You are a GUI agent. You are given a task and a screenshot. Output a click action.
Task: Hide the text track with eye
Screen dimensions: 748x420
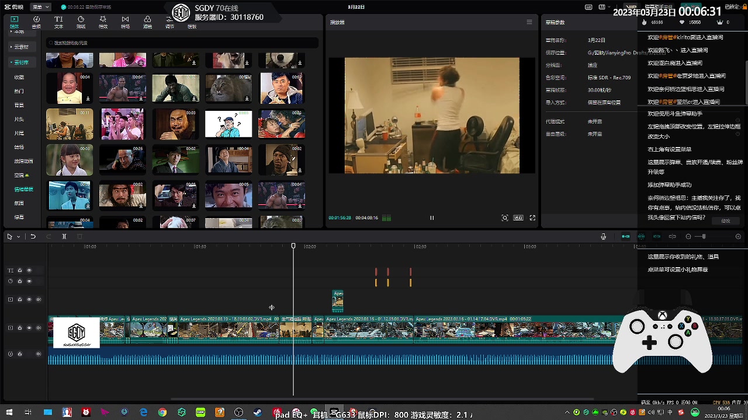click(29, 270)
